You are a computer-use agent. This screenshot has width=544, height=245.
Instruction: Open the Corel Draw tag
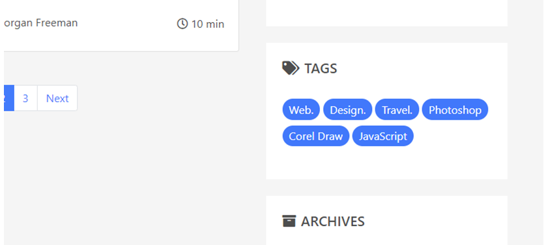(316, 136)
